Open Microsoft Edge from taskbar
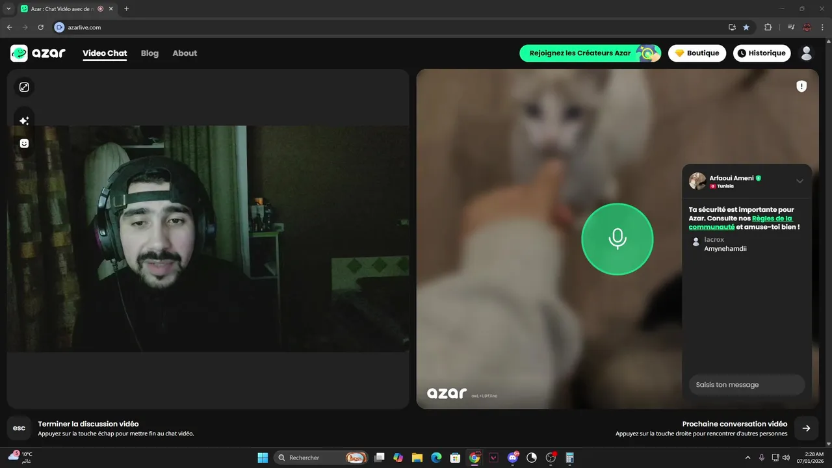Screen dimensions: 832x468 pyautogui.click(x=436, y=458)
